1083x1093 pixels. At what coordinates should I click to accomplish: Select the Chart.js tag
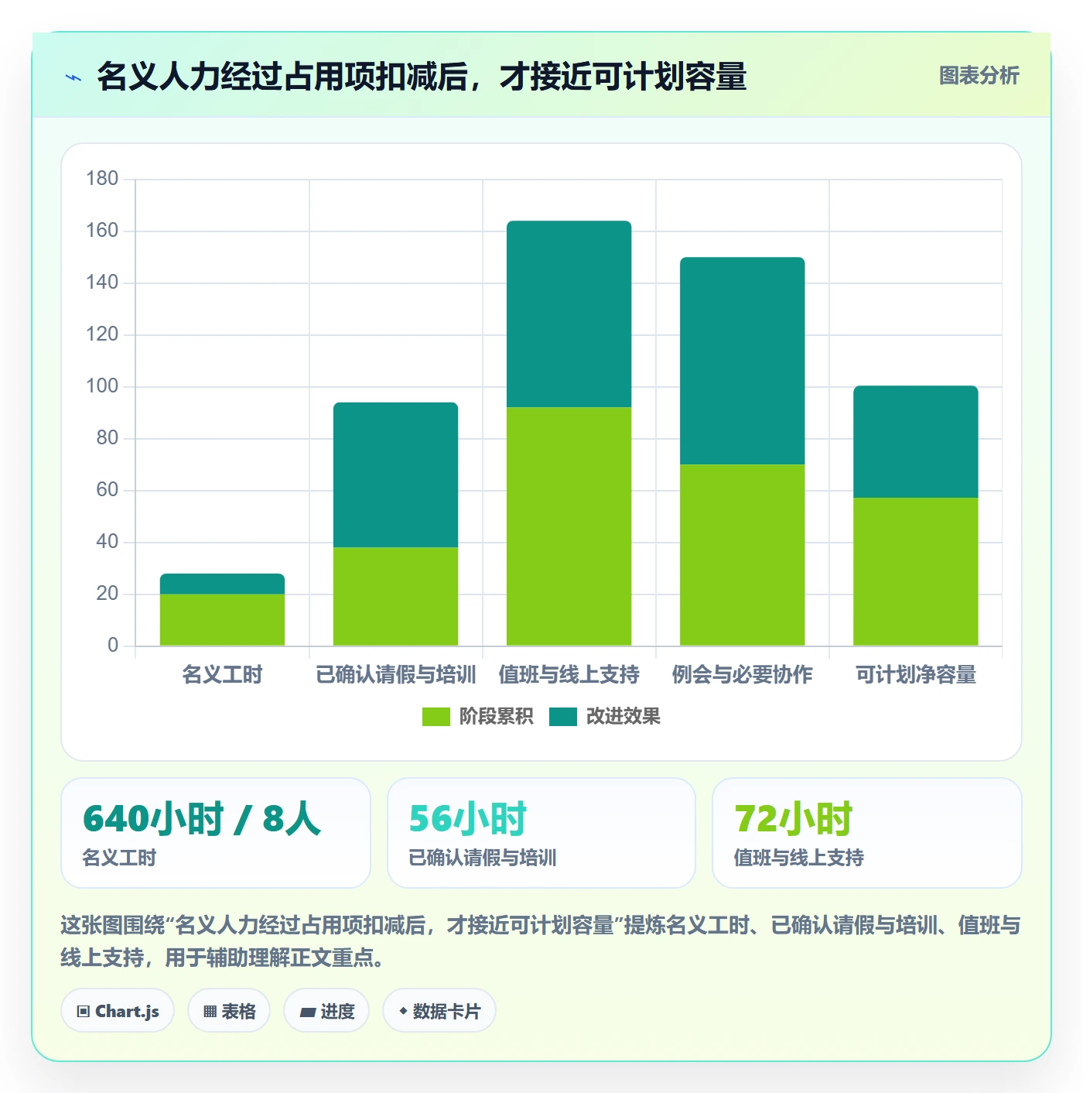tap(118, 1011)
